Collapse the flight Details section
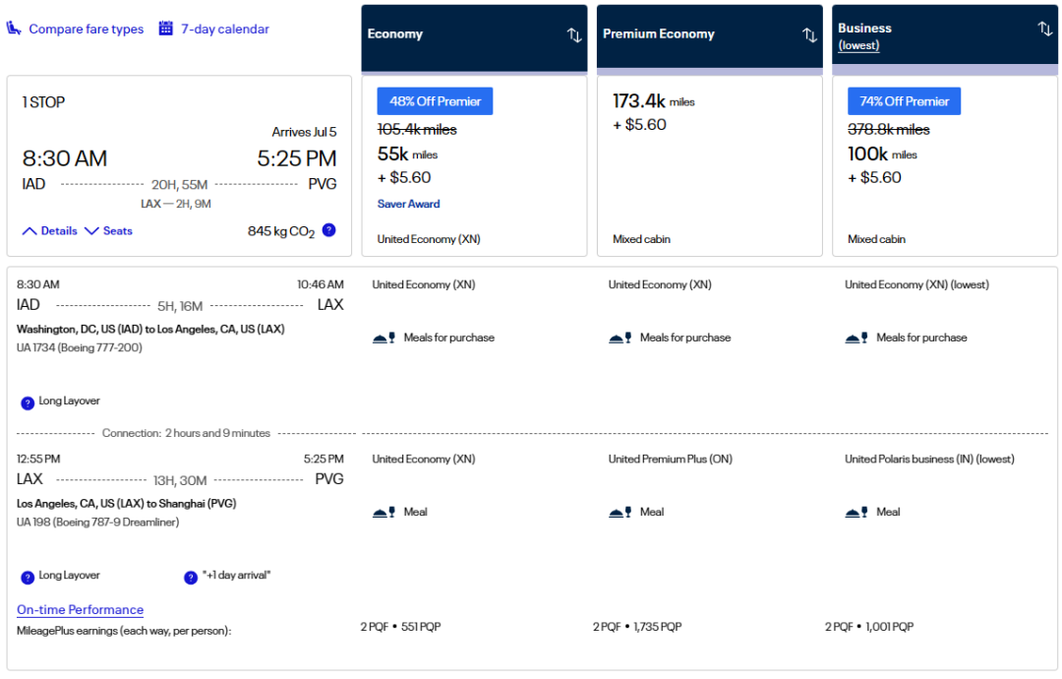The image size is (1062, 679). coord(49,231)
